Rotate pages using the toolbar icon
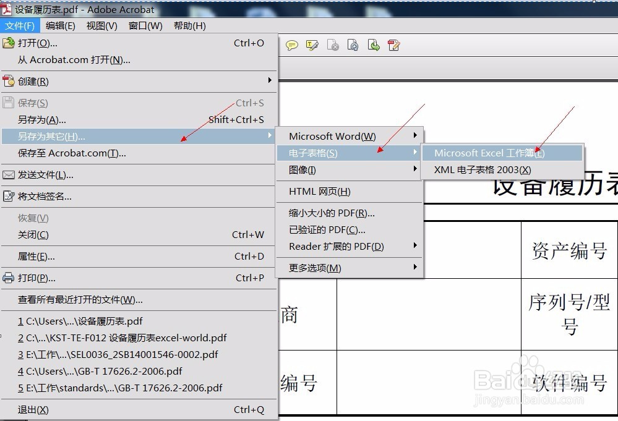The width and height of the screenshot is (618, 421). pos(353,45)
